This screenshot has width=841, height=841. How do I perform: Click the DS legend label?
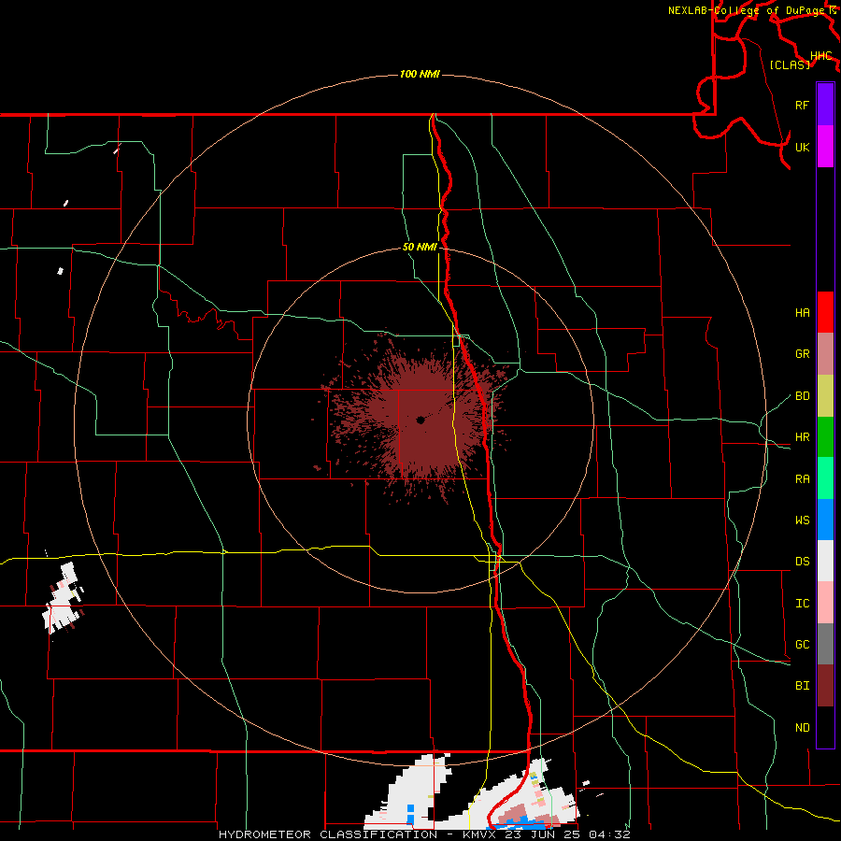click(x=803, y=562)
